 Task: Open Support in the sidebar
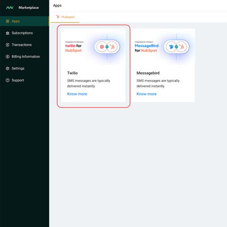pos(25,80)
